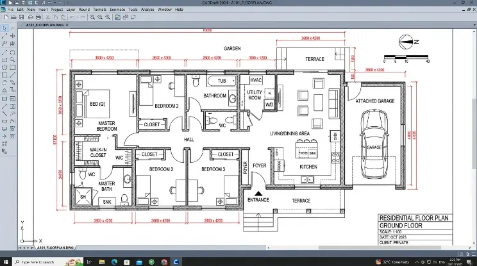Click the Copy icon in toolbar
The image size is (477, 266).
tap(55, 17)
